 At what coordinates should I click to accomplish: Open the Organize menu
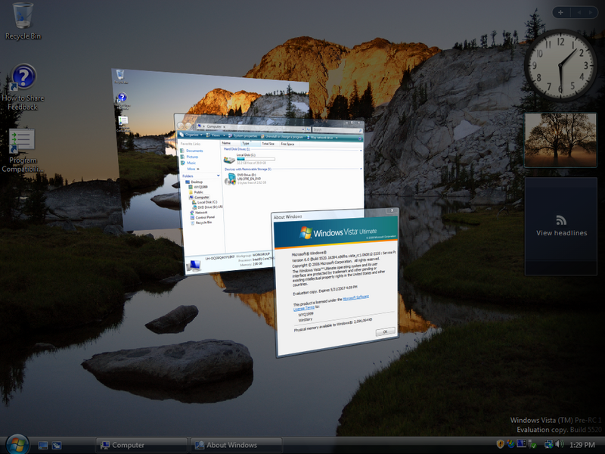[192, 135]
